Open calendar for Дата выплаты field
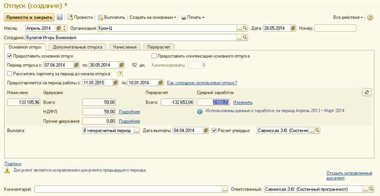Screen dimensions: 380x196 (206, 131)
